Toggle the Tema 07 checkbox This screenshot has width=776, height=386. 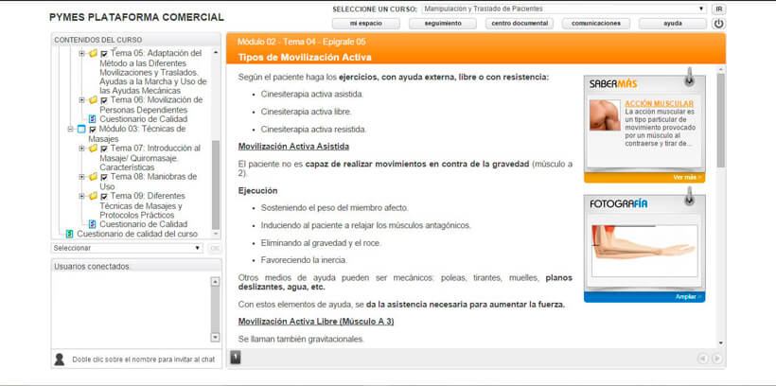coord(104,149)
